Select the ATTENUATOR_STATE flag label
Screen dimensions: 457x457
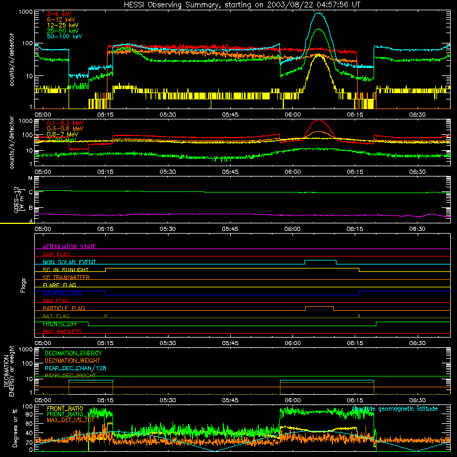pyautogui.click(x=69, y=247)
